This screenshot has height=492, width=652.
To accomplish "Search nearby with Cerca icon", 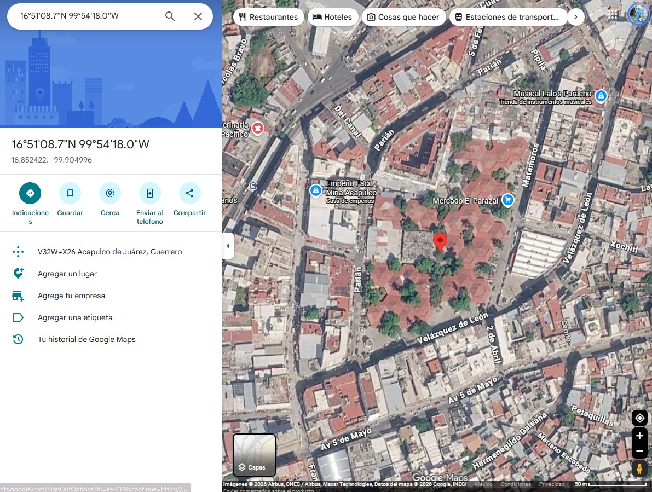I will click(x=110, y=193).
